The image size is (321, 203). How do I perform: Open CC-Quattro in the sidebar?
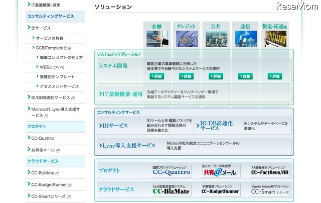tap(42, 138)
